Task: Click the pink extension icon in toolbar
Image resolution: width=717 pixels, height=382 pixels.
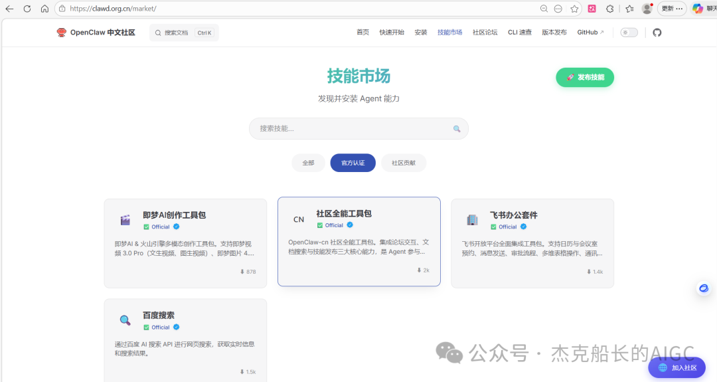Action: pyautogui.click(x=592, y=9)
